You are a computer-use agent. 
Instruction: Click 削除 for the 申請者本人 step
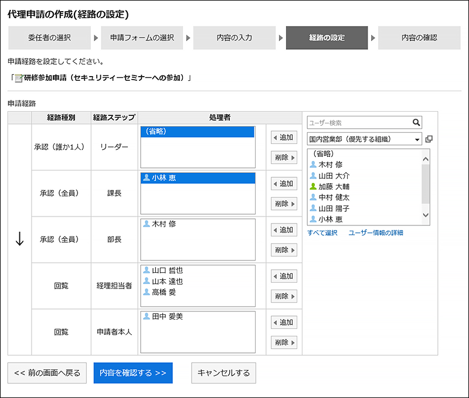tap(284, 342)
